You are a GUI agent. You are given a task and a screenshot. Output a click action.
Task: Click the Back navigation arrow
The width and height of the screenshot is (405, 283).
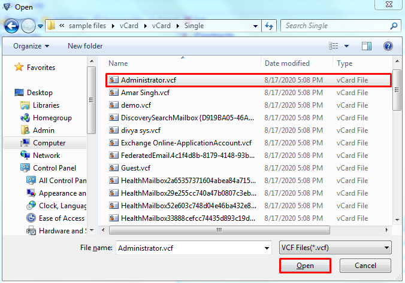tap(11, 26)
